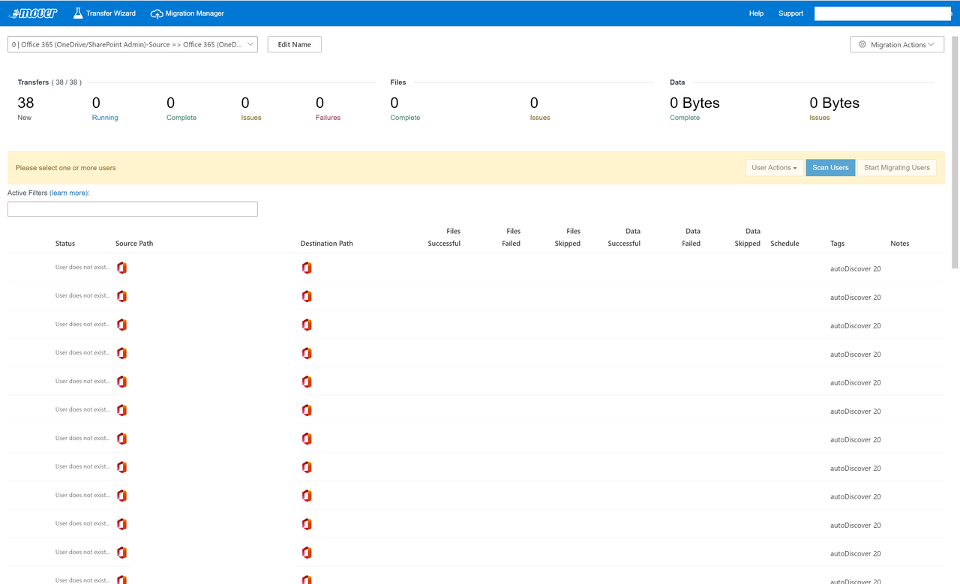Open the User Actions dropdown
Screen dimensions: 960x584
(x=774, y=168)
